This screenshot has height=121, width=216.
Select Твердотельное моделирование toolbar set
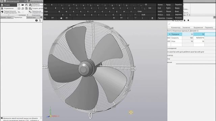point(8,12)
